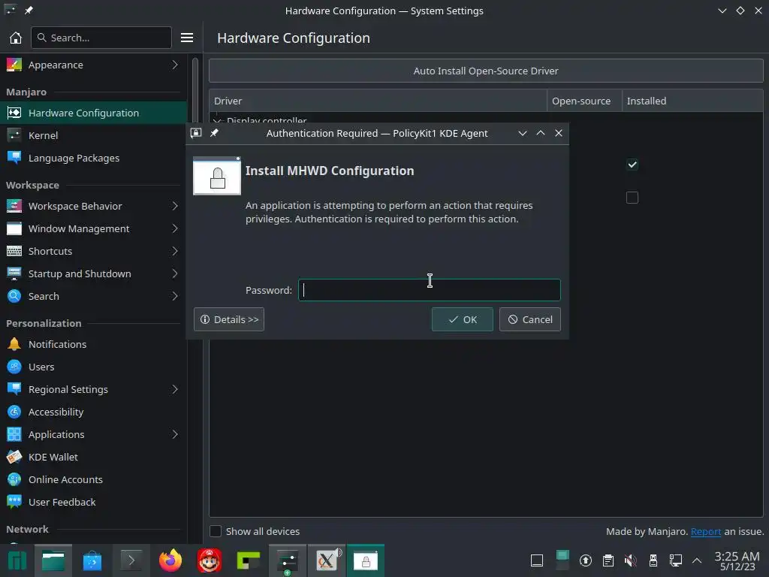Click the Driver column header
This screenshot has height=577, width=769.
pyautogui.click(x=378, y=101)
